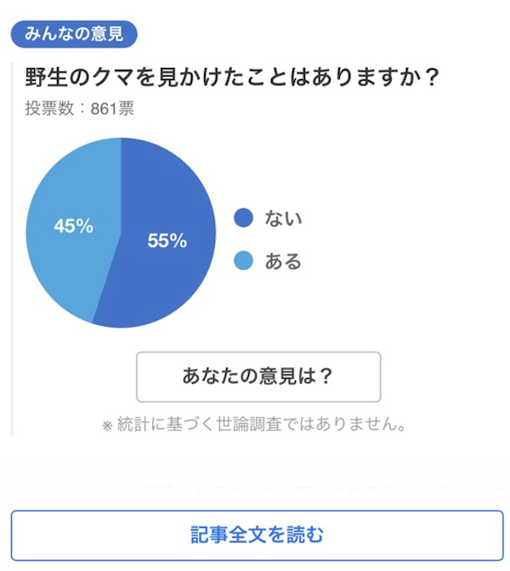Click the ※ symbol before the disclaimer
The height and width of the screenshot is (571, 510).
coord(107,425)
